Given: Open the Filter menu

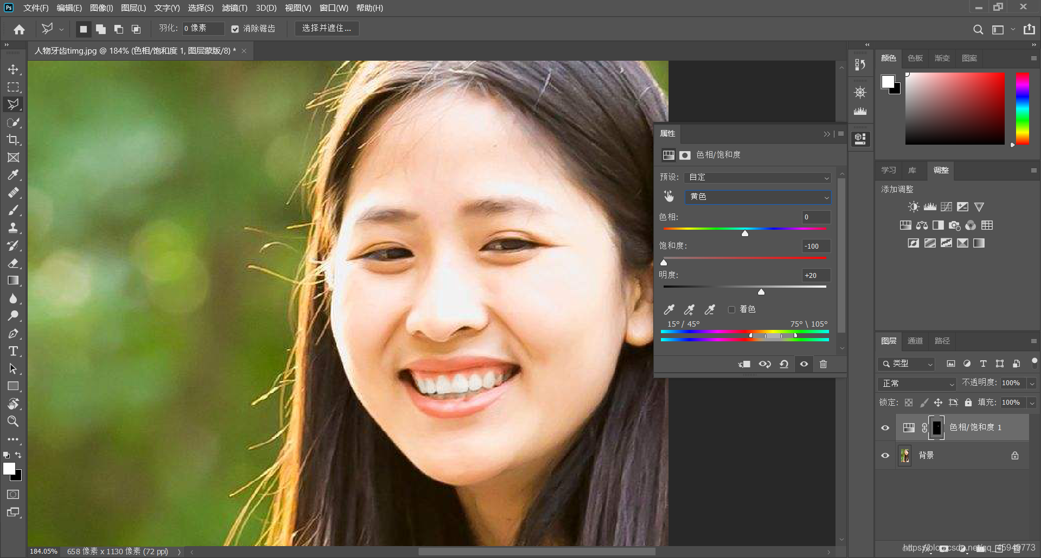Looking at the screenshot, I should point(235,8).
